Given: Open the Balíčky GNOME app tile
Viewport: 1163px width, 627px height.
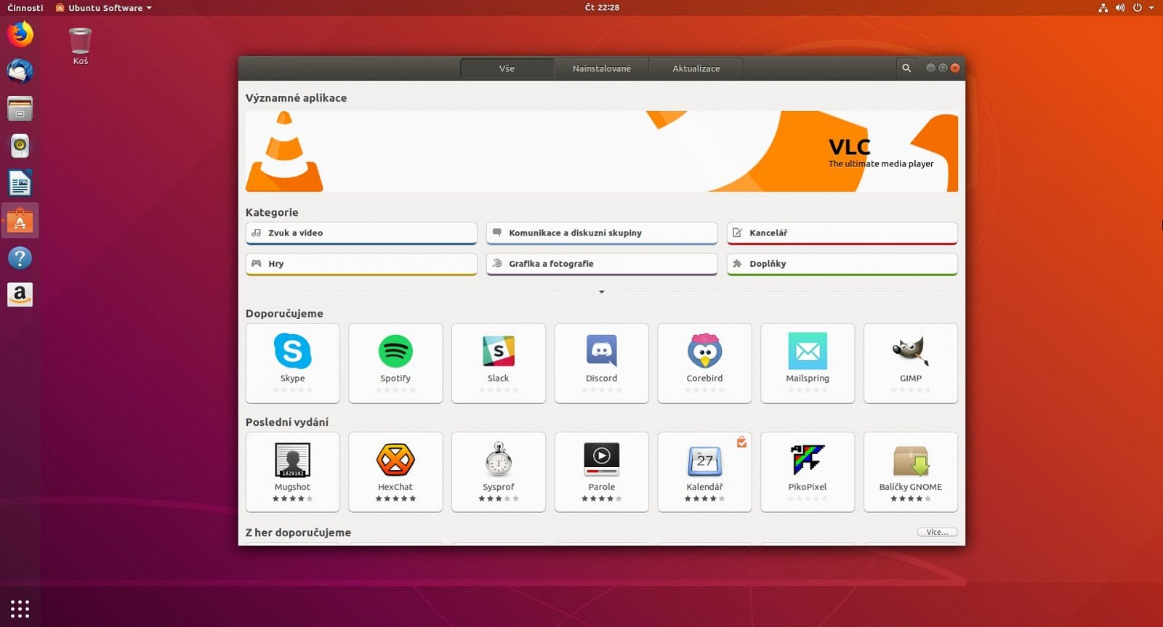Looking at the screenshot, I should point(911,472).
